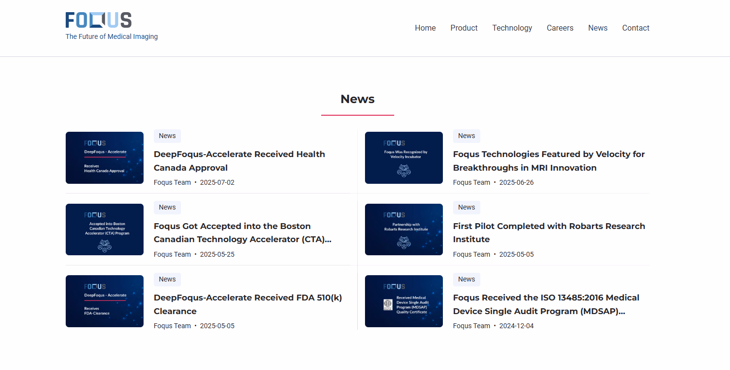Click the Foqus logo in header
This screenshot has height=370, width=730.
tap(99, 20)
